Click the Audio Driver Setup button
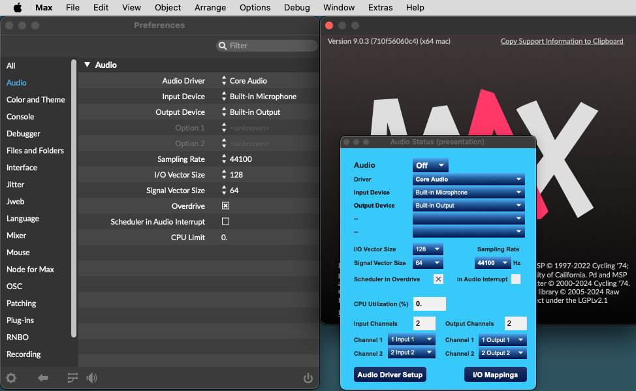The width and height of the screenshot is (636, 391). (x=390, y=375)
